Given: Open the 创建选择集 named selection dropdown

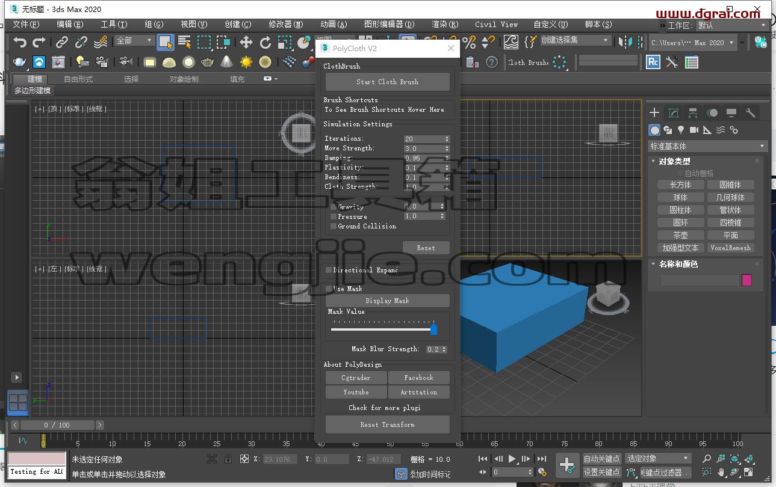Looking at the screenshot, I should coord(575,40).
